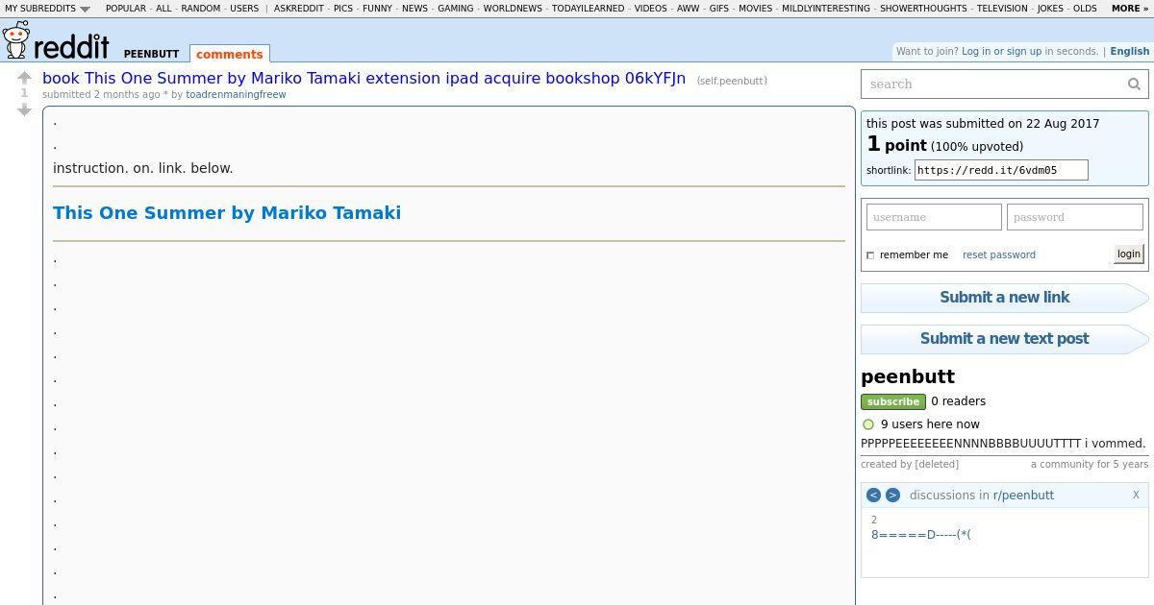Image resolution: width=1154 pixels, height=605 pixels.
Task: Change language via English link
Action: click(x=1130, y=51)
